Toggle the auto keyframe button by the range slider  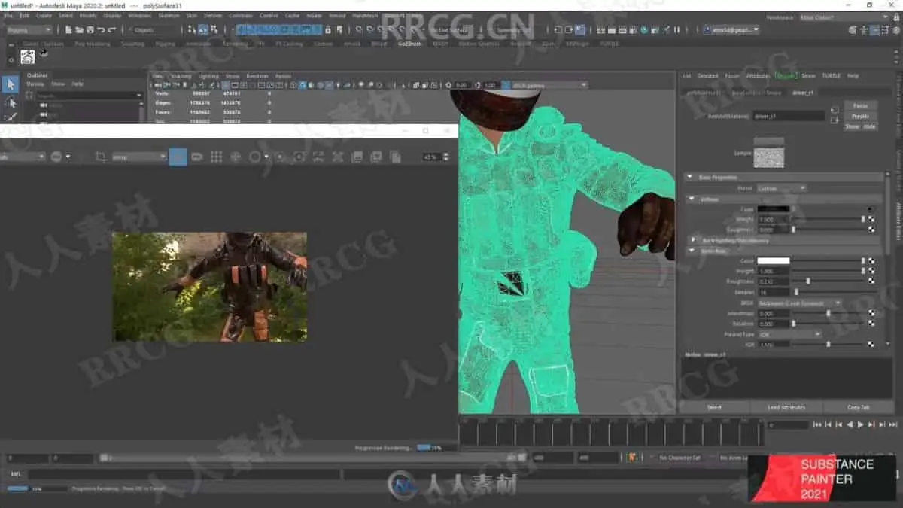click(632, 457)
